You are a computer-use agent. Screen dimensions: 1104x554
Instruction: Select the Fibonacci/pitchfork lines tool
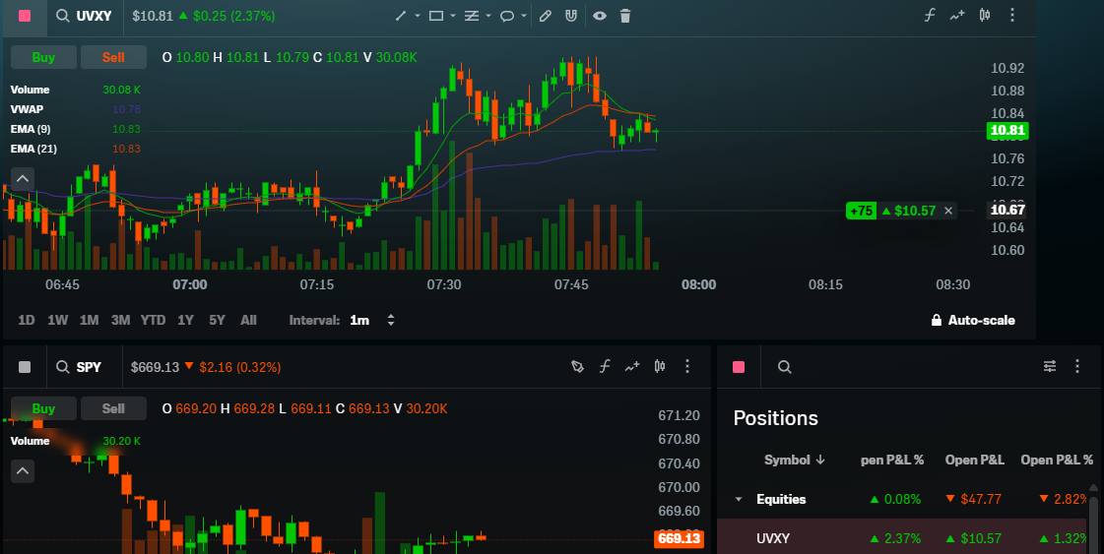[472, 16]
